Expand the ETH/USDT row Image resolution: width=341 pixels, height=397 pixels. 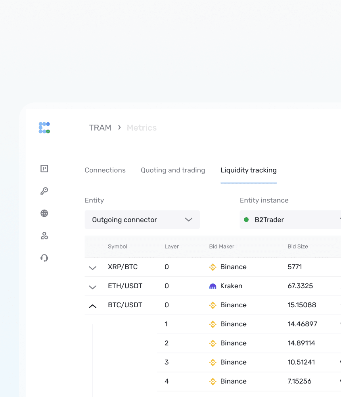click(93, 287)
